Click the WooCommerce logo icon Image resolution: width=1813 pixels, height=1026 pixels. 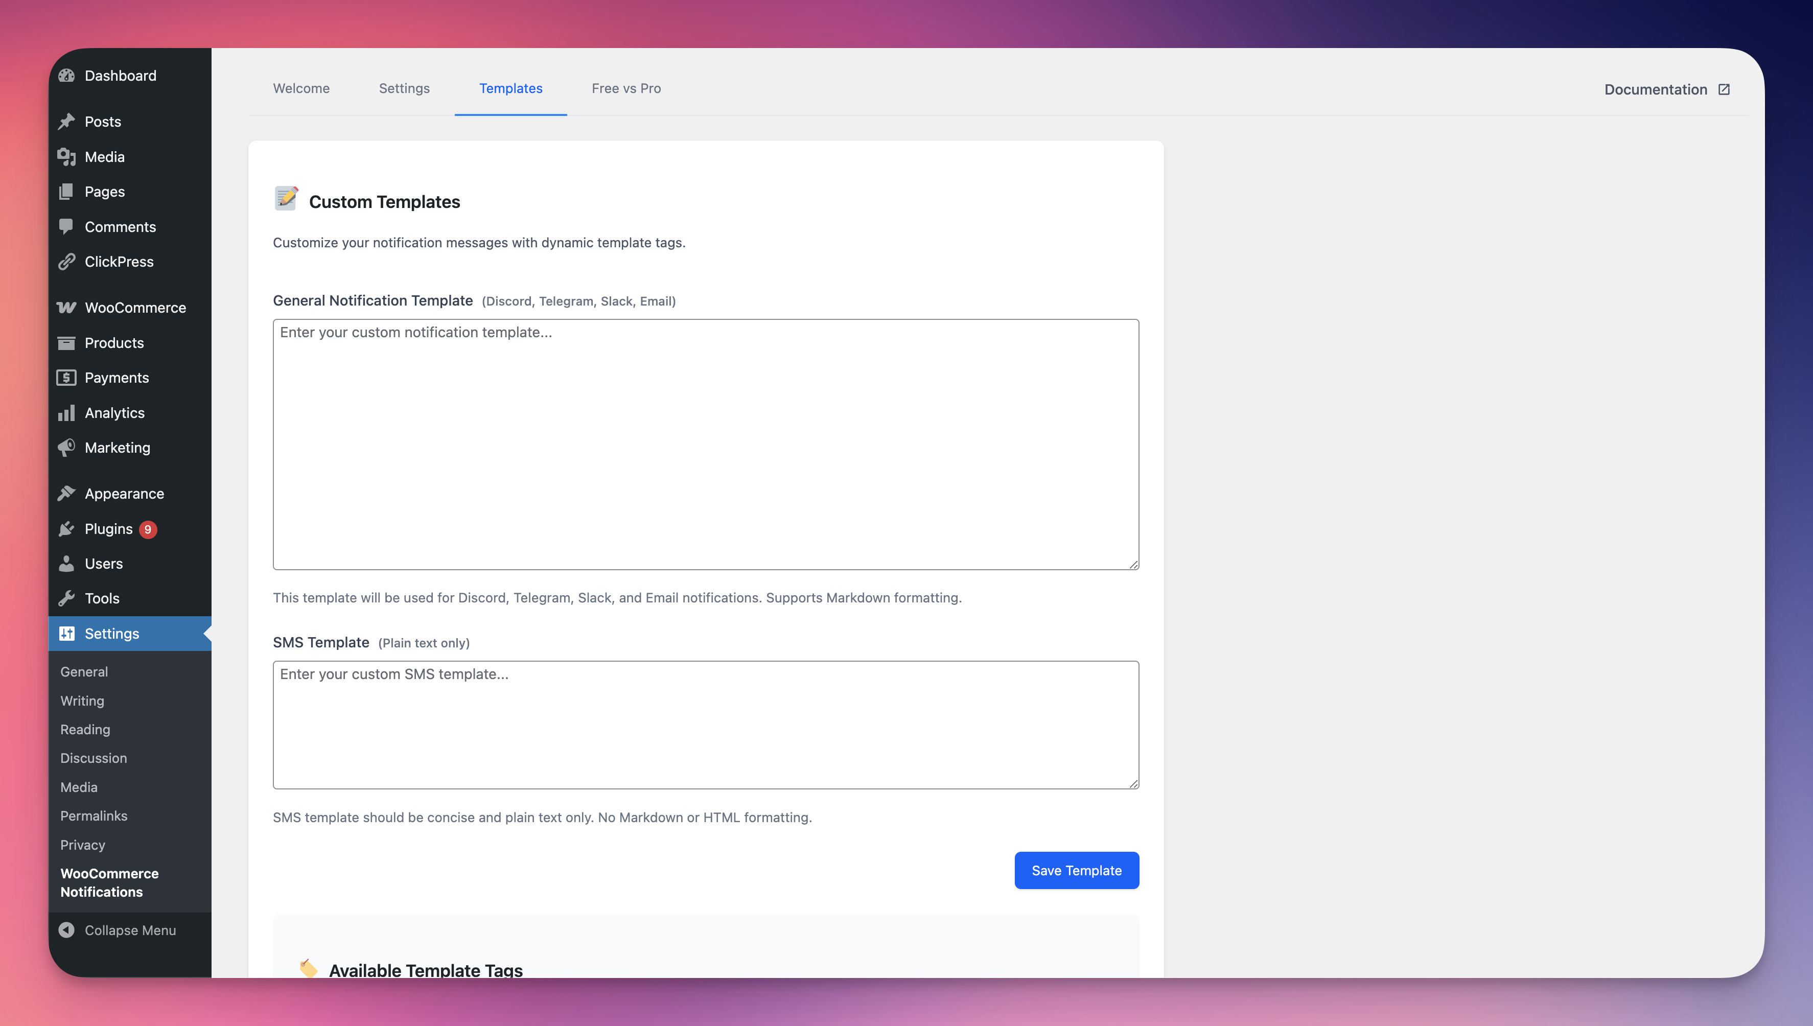tap(67, 307)
